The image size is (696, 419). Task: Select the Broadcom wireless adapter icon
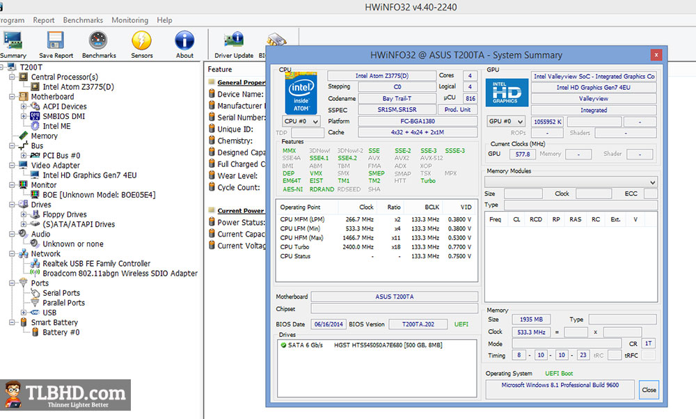(35, 273)
